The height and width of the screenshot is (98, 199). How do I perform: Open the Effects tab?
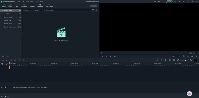[x=32, y=6]
